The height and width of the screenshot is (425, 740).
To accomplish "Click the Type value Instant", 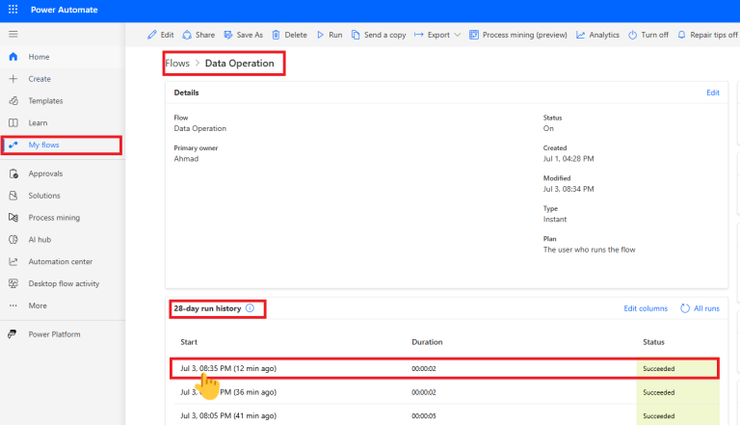I will (x=555, y=219).
